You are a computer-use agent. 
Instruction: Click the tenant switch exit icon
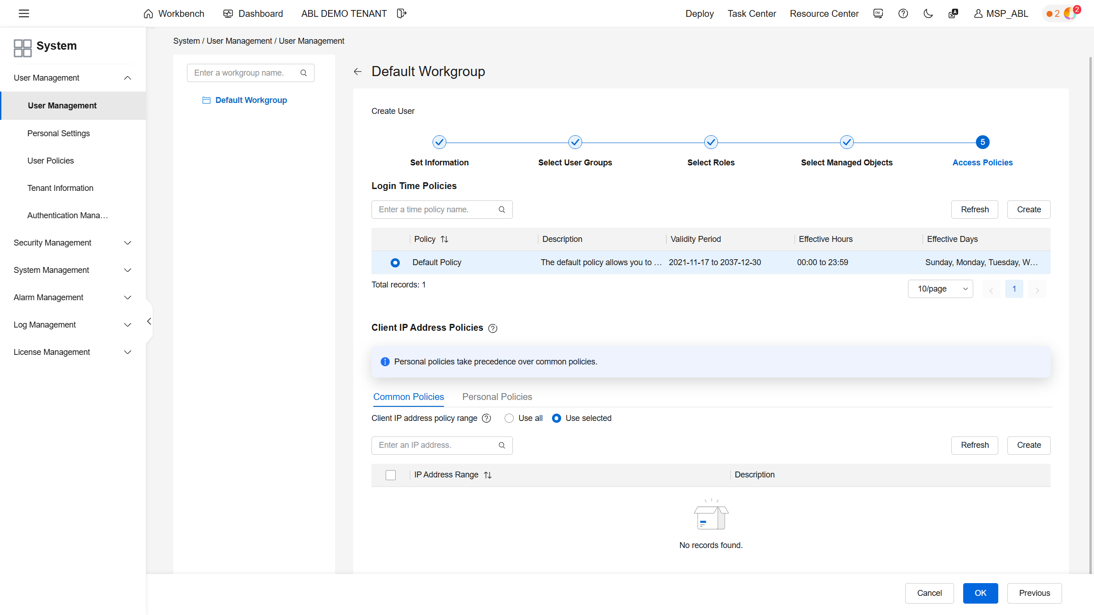pyautogui.click(x=401, y=14)
